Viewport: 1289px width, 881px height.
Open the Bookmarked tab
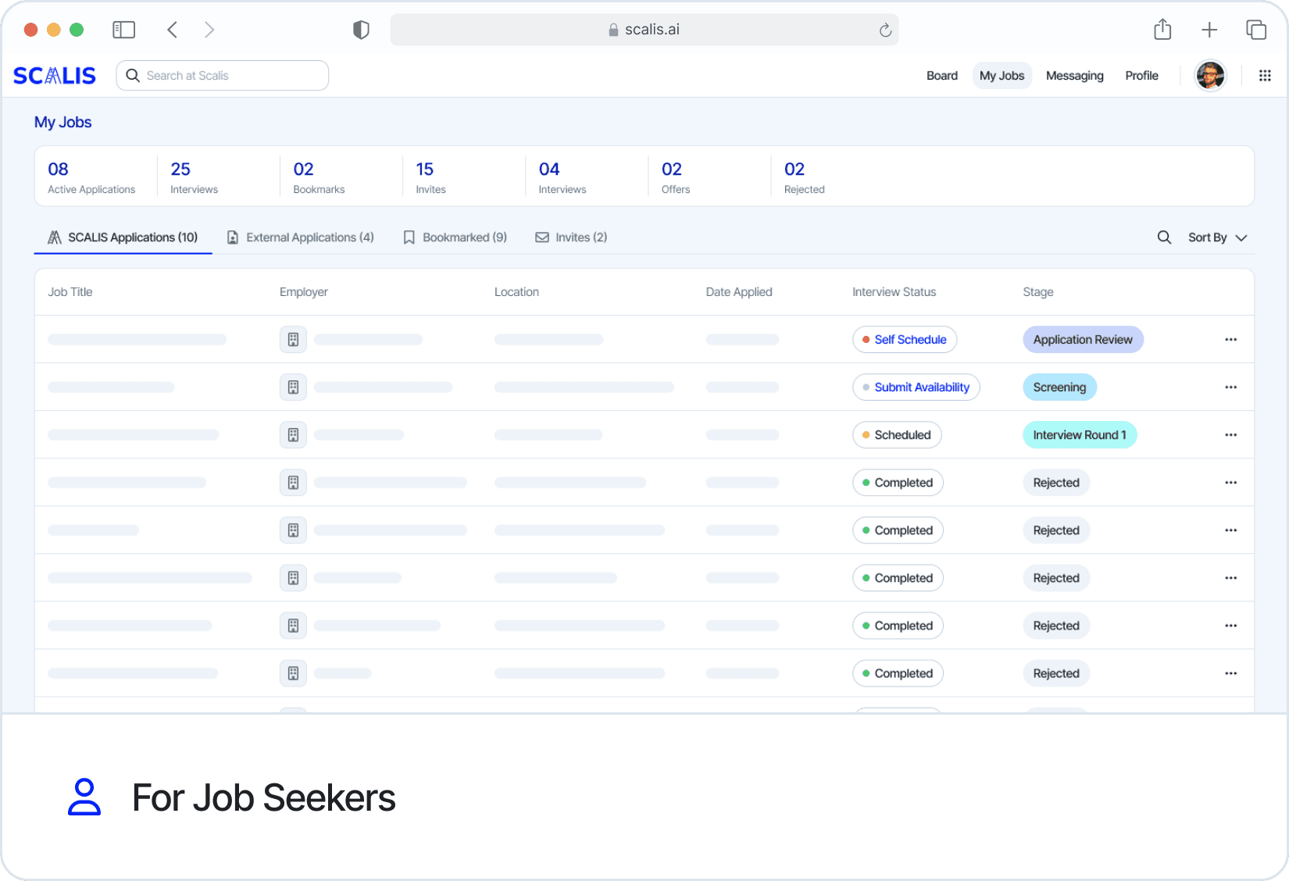[455, 237]
